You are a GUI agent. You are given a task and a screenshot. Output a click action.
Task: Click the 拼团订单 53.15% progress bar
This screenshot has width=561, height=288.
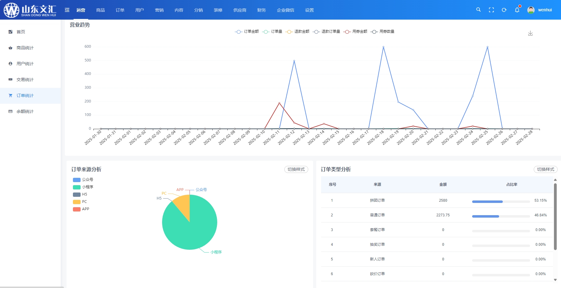coord(501,202)
